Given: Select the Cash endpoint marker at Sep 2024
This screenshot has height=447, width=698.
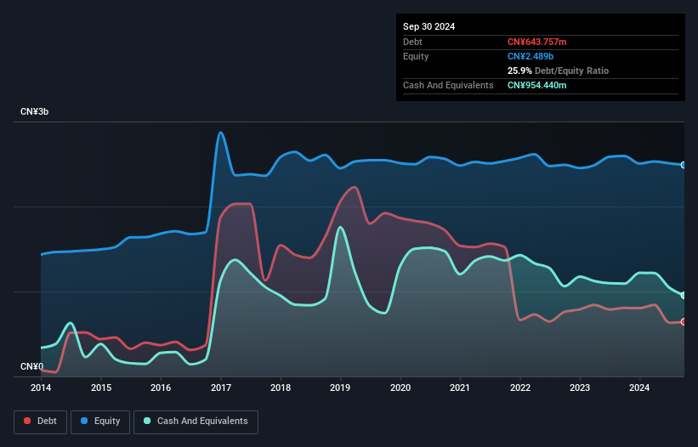Looking at the screenshot, I should 684,296.
